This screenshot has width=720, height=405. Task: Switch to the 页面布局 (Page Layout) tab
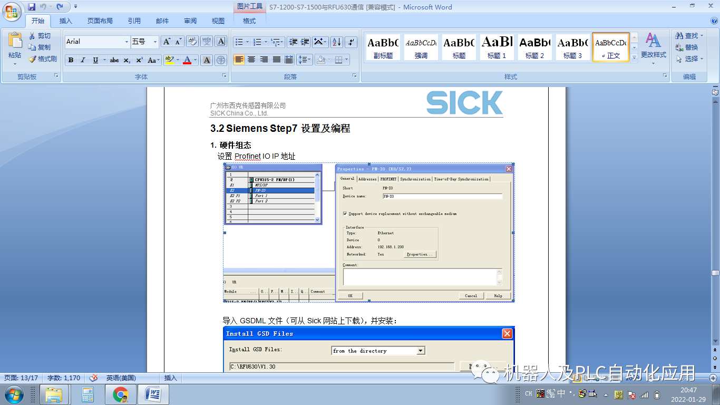click(100, 21)
